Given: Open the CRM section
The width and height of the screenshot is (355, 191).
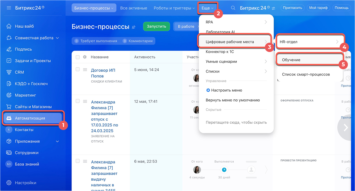Looking at the screenshot, I should (x=19, y=72).
